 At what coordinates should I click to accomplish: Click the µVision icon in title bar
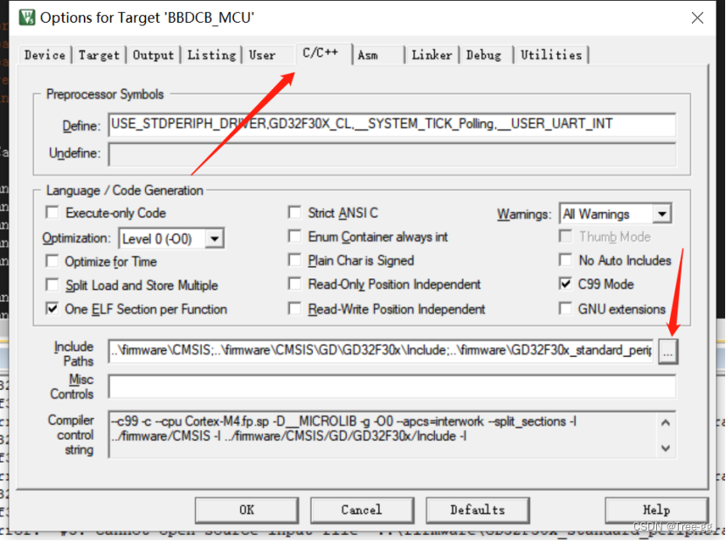click(25, 15)
